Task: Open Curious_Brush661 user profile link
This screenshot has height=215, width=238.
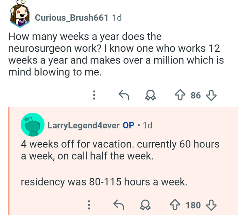Action: [71, 18]
